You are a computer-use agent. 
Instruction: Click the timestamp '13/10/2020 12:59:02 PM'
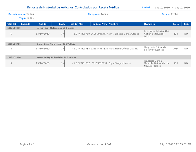[176, 144]
